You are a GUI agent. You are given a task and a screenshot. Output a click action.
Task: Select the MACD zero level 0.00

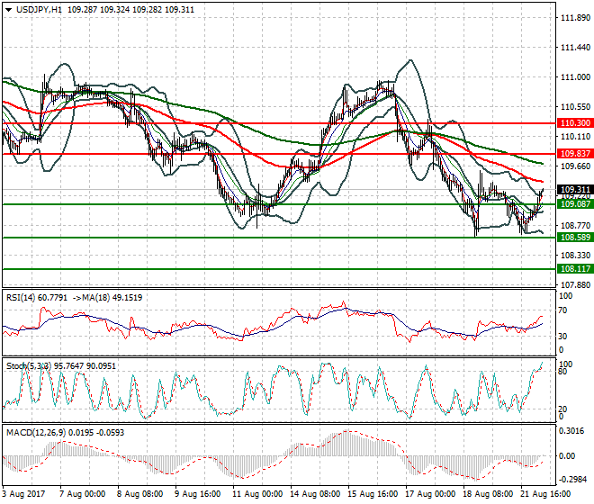[568, 456]
